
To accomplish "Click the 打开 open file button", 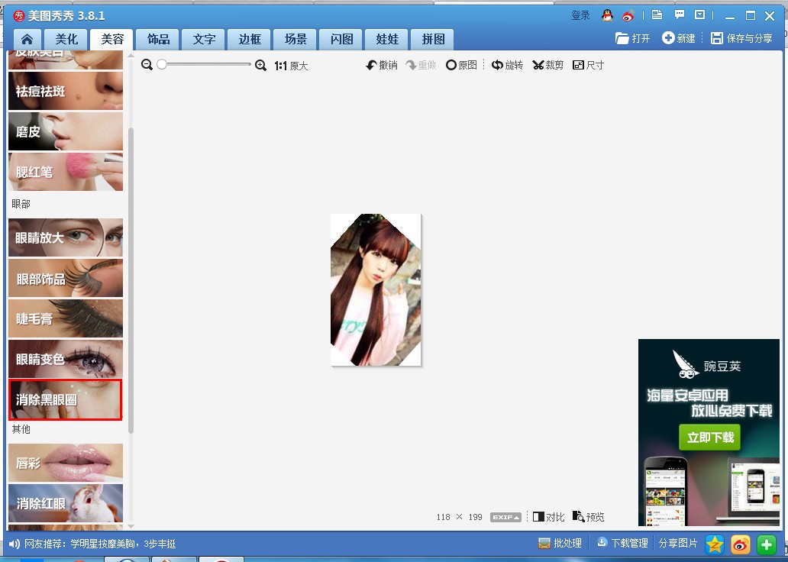I will pos(633,38).
